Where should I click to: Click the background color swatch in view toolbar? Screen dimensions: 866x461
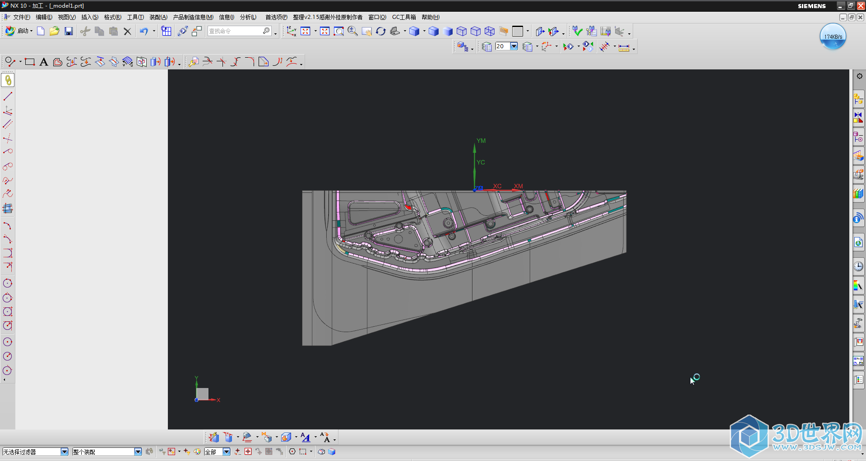point(518,31)
